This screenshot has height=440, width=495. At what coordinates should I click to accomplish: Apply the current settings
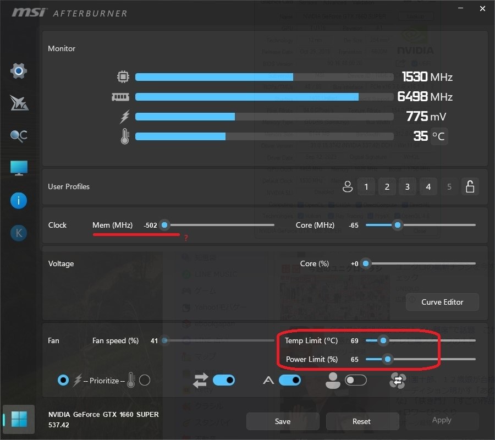(442, 420)
